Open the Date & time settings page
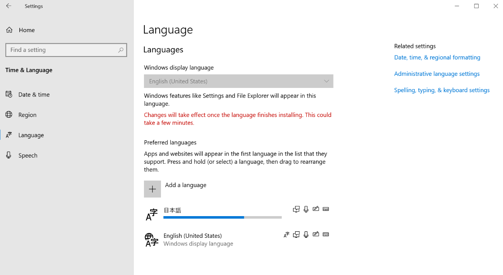503x275 pixels. pyautogui.click(x=67, y=94)
